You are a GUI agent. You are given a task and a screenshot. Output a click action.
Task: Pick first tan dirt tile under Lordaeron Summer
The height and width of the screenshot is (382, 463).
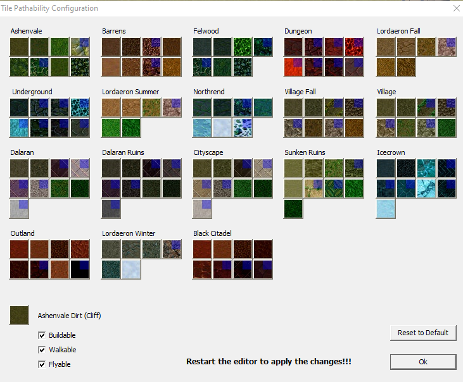pyautogui.click(x=111, y=108)
